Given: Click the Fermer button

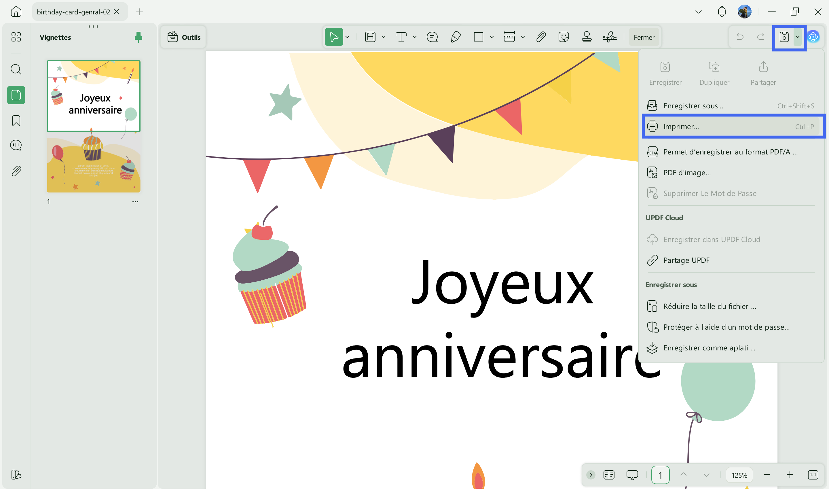Looking at the screenshot, I should (x=644, y=37).
